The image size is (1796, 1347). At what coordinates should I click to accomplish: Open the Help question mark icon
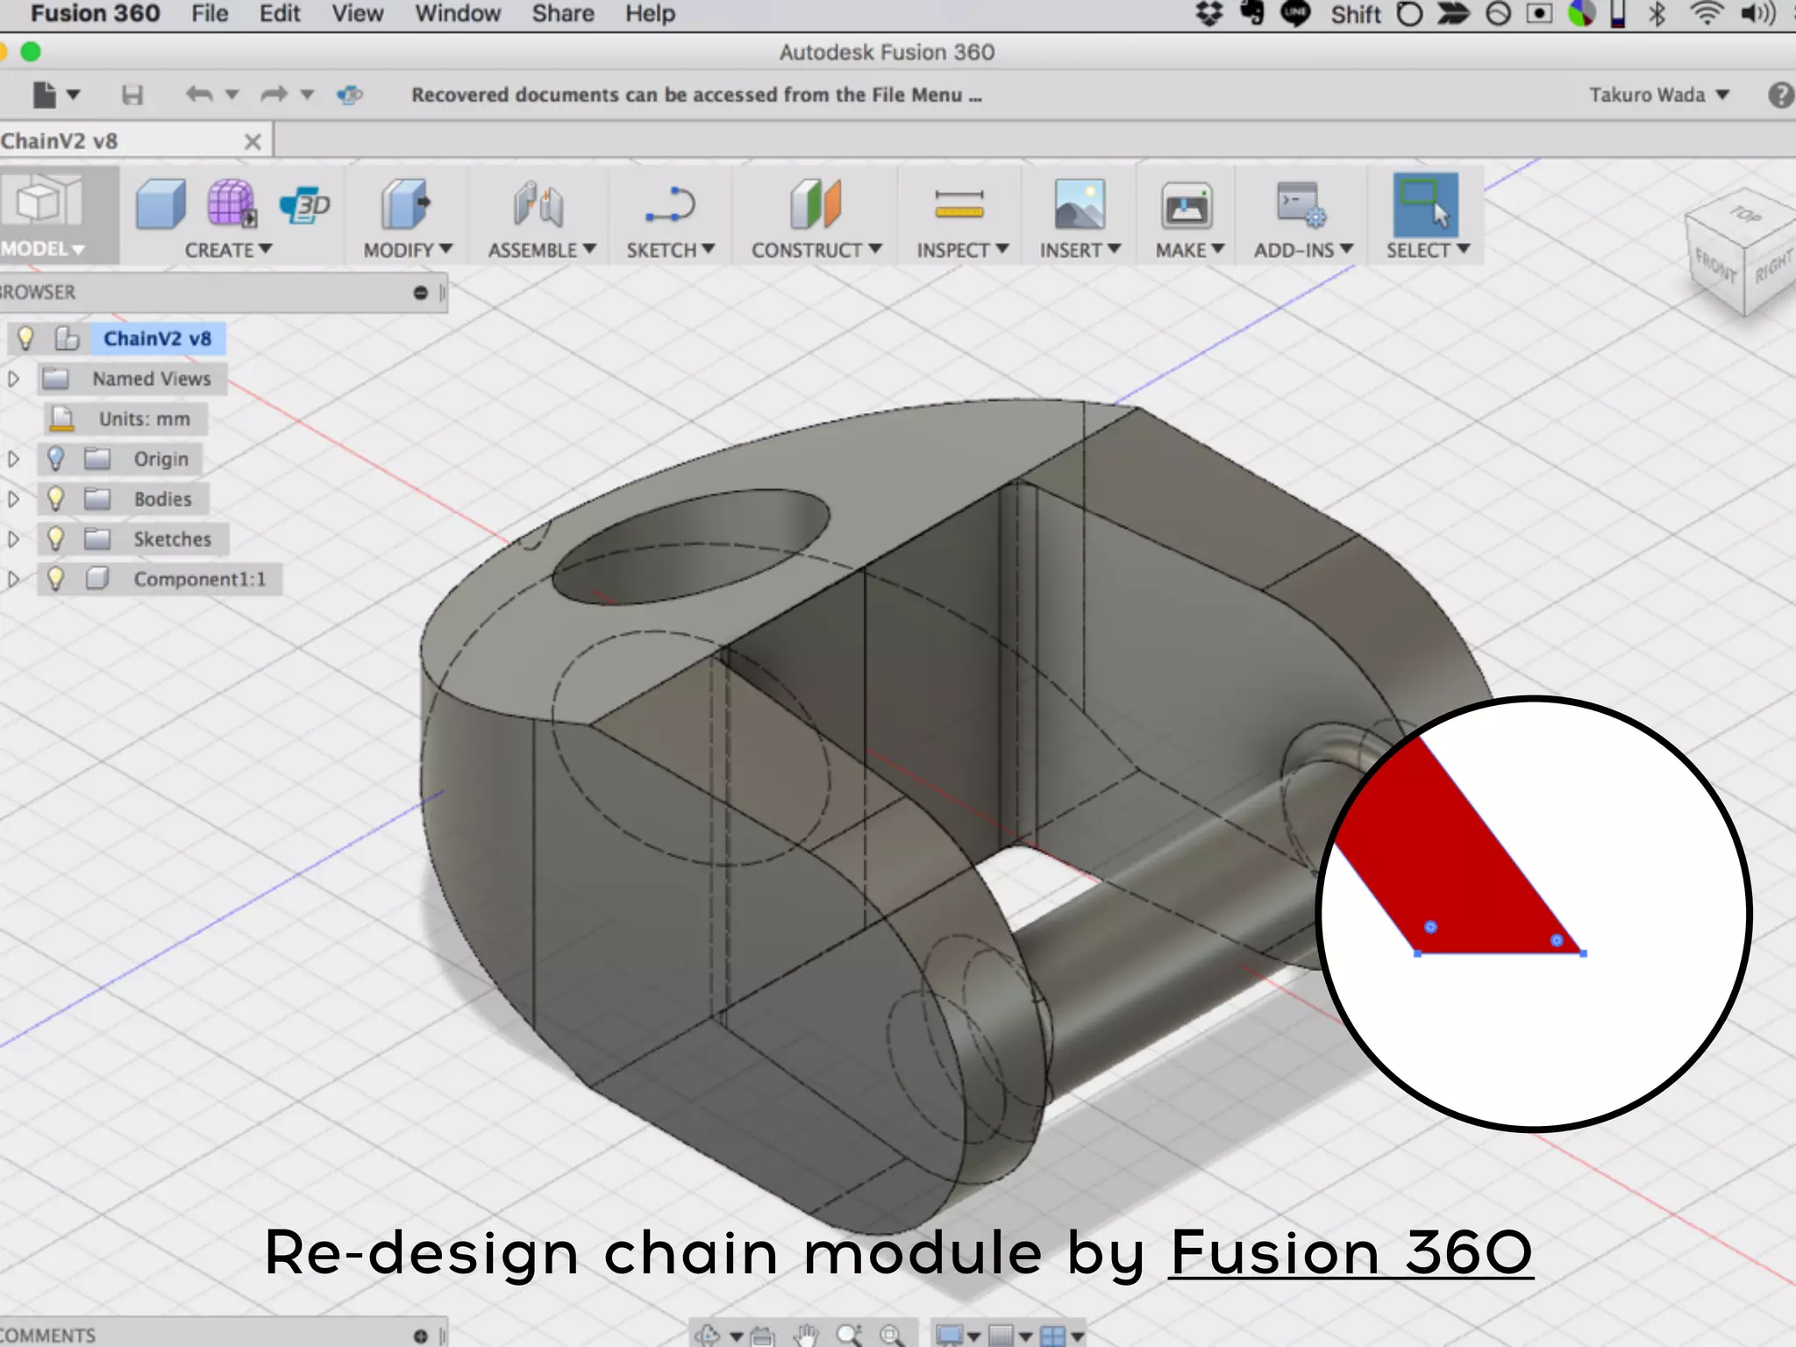click(1781, 95)
